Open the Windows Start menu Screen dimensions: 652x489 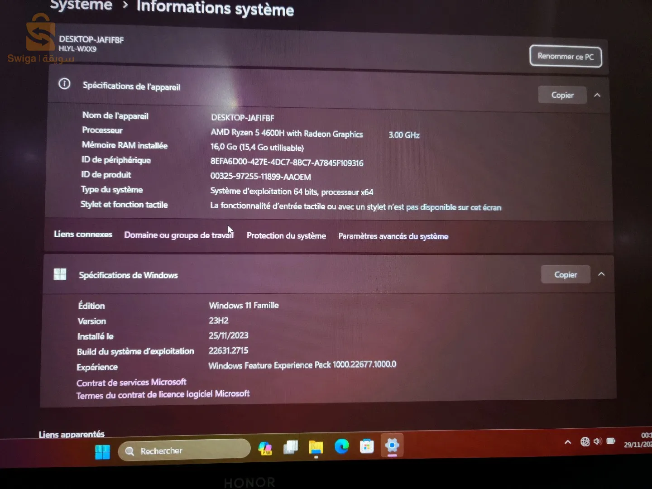102,451
